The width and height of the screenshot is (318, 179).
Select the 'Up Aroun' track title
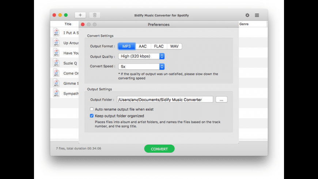pos(71,43)
